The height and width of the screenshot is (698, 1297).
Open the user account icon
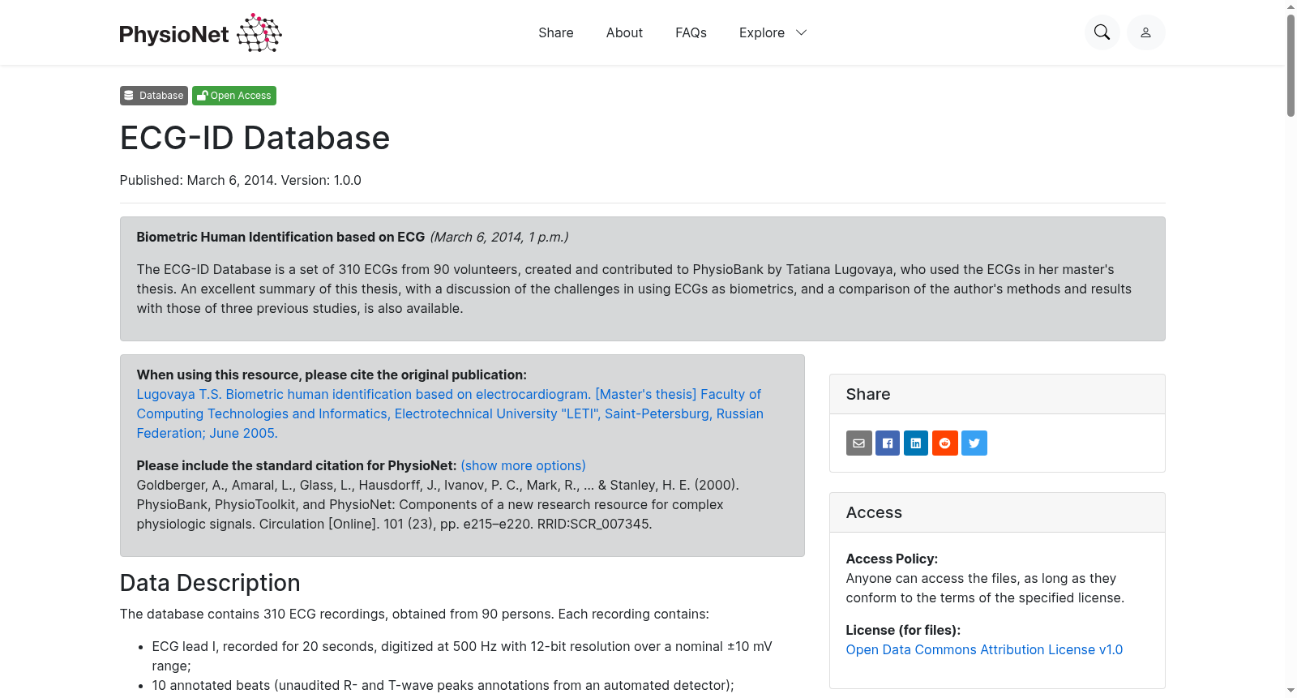click(x=1145, y=32)
